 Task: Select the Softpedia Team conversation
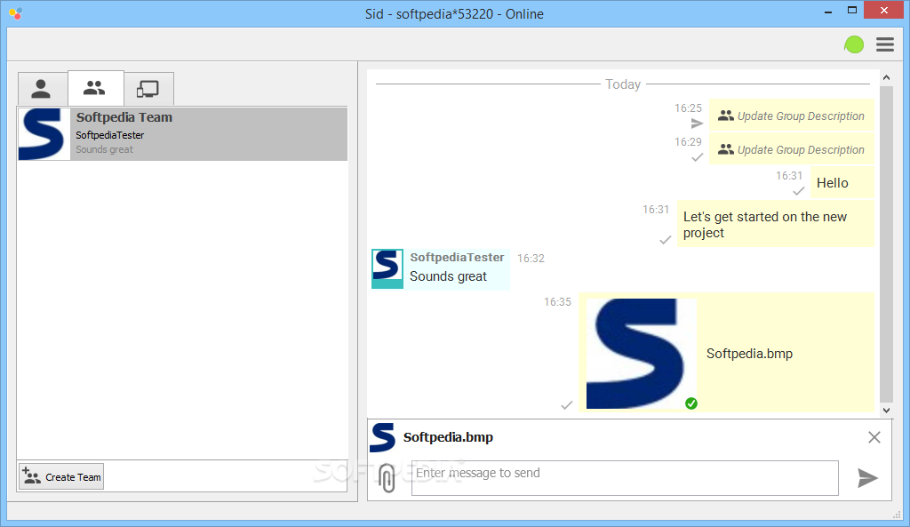(x=183, y=133)
